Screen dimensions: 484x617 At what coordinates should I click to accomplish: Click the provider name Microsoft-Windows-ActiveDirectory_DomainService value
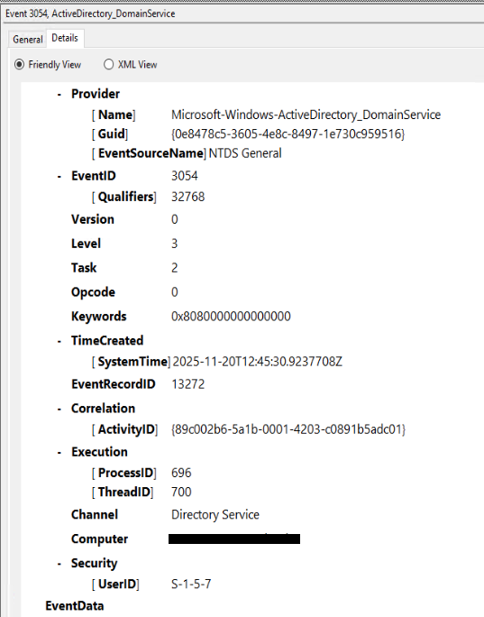(306, 115)
